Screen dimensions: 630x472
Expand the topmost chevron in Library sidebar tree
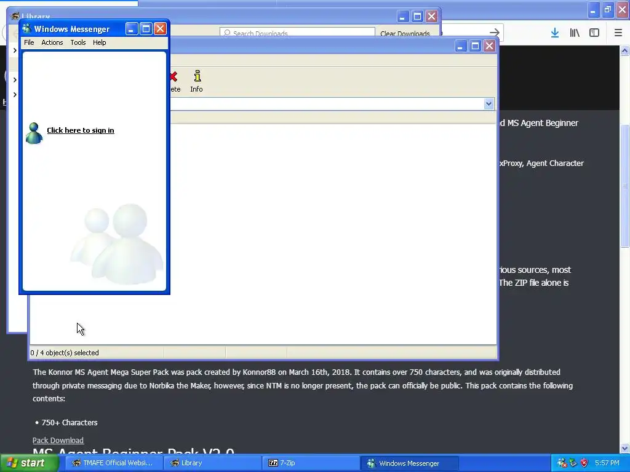click(15, 50)
